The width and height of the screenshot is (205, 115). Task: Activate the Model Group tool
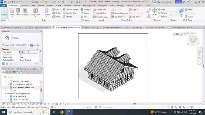[x=100, y=17]
